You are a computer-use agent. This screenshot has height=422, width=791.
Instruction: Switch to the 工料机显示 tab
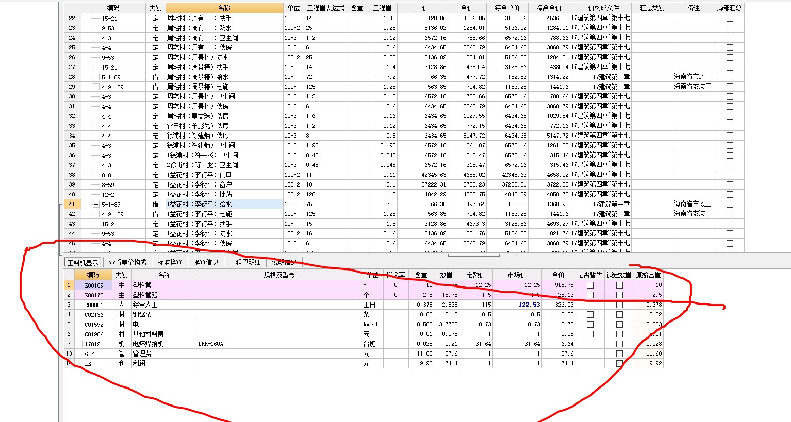pyautogui.click(x=83, y=262)
